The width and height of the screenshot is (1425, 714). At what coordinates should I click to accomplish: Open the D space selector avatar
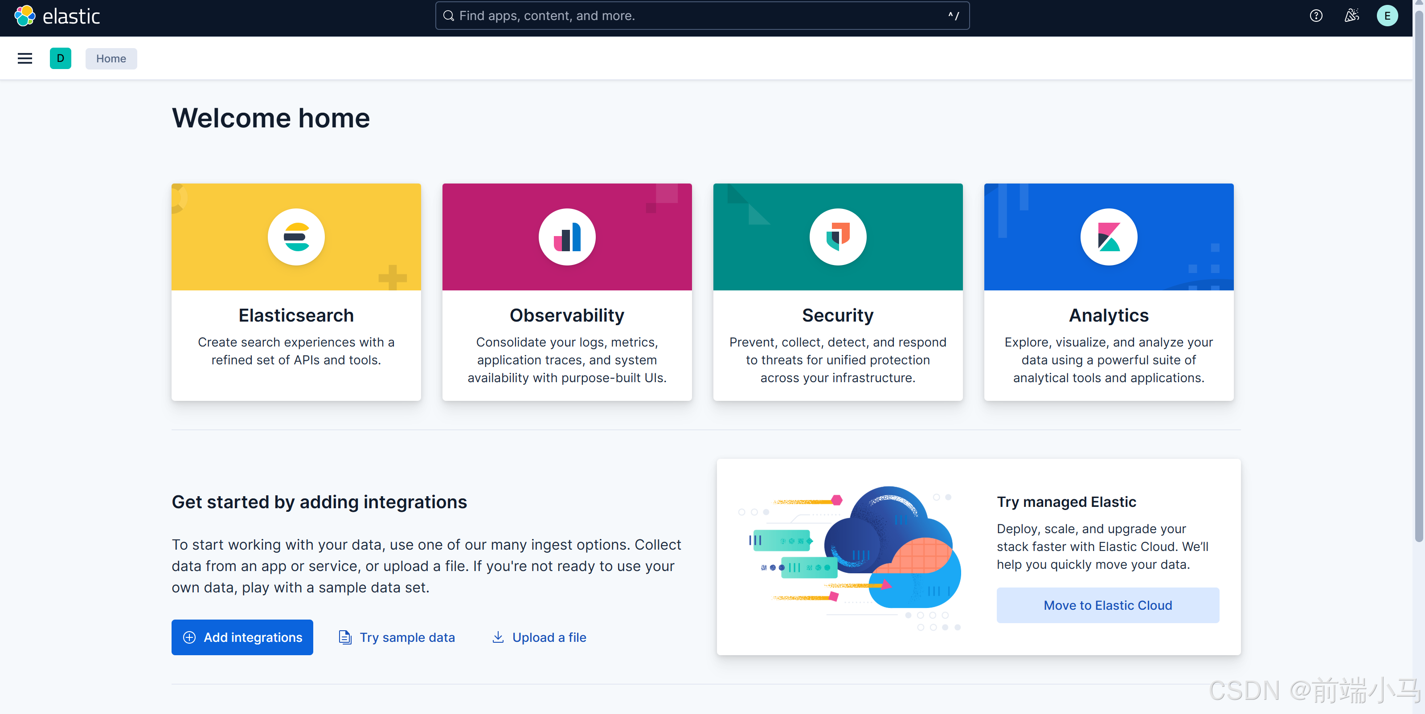point(60,59)
